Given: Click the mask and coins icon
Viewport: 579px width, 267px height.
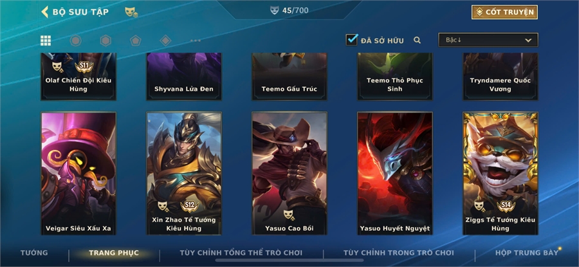Looking at the screenshot, I should click(x=131, y=12).
